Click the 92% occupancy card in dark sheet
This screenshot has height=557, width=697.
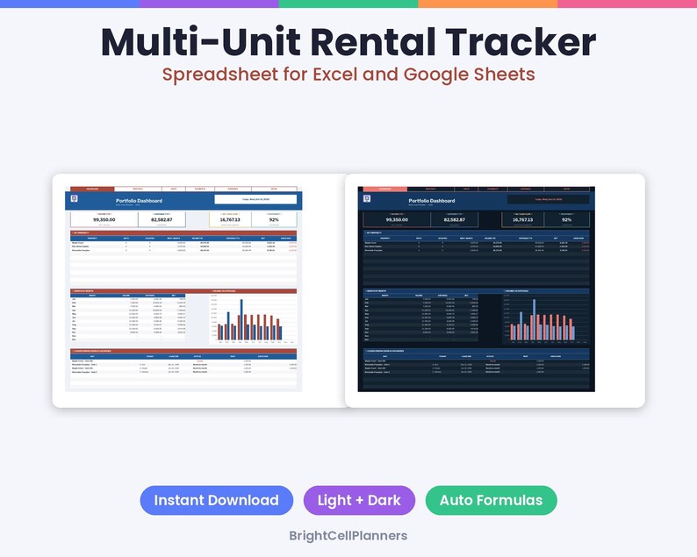pyautogui.click(x=567, y=219)
